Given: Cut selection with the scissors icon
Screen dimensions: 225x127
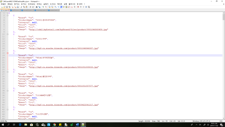Looking at the screenshot, I should (22, 7).
